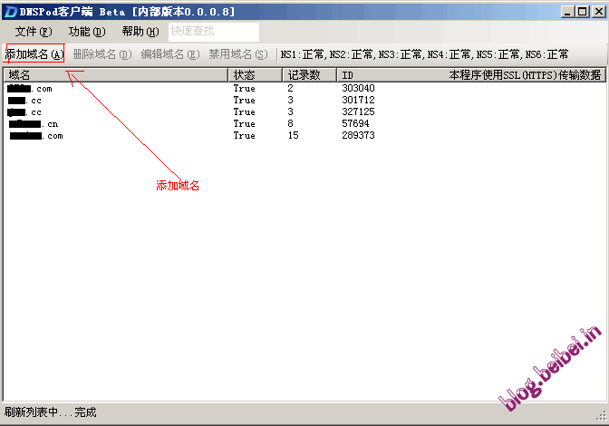Open the 功能(D) menu
Screen dimensions: 609x426
(x=87, y=32)
